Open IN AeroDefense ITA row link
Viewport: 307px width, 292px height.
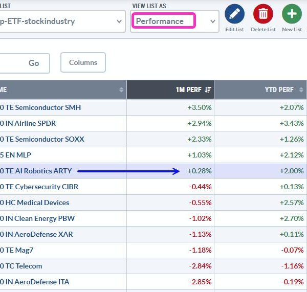tap(35, 282)
